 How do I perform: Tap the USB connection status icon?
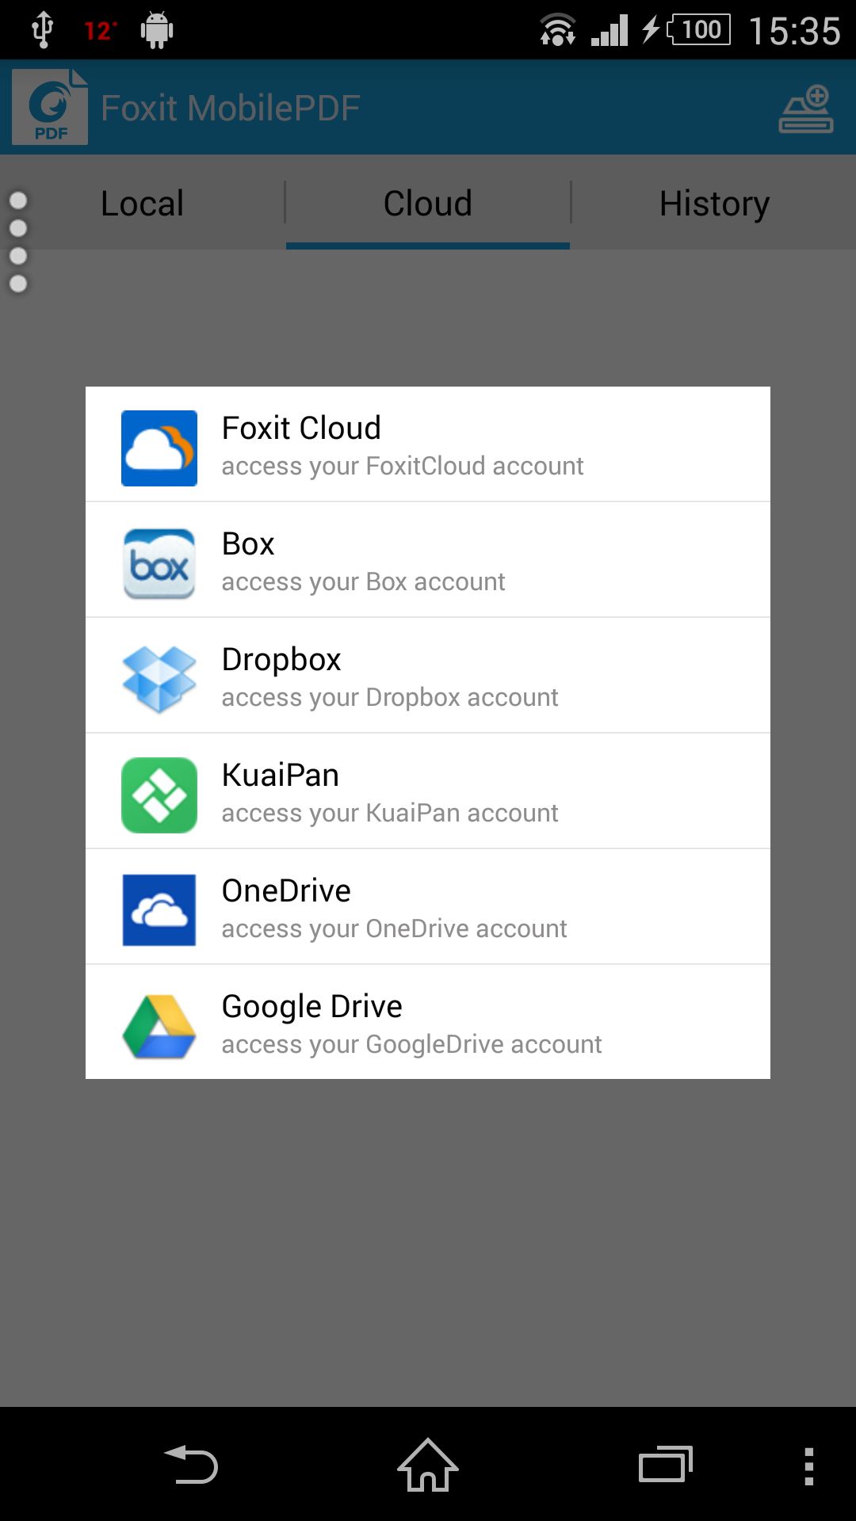coord(42,30)
